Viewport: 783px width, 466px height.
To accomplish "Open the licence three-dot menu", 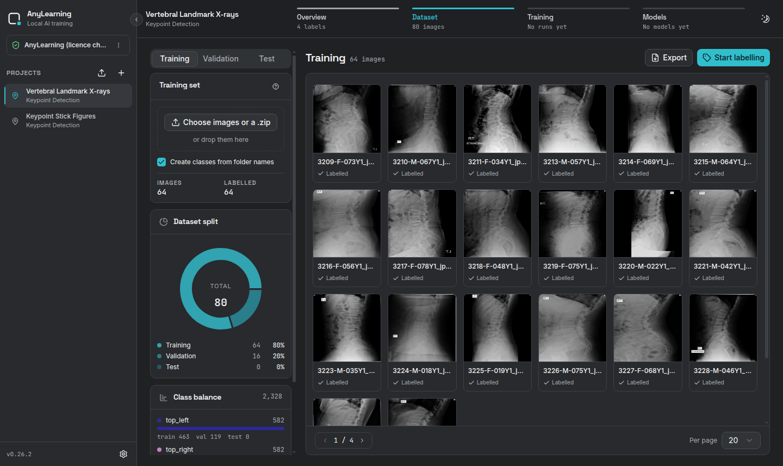I will click(x=119, y=45).
